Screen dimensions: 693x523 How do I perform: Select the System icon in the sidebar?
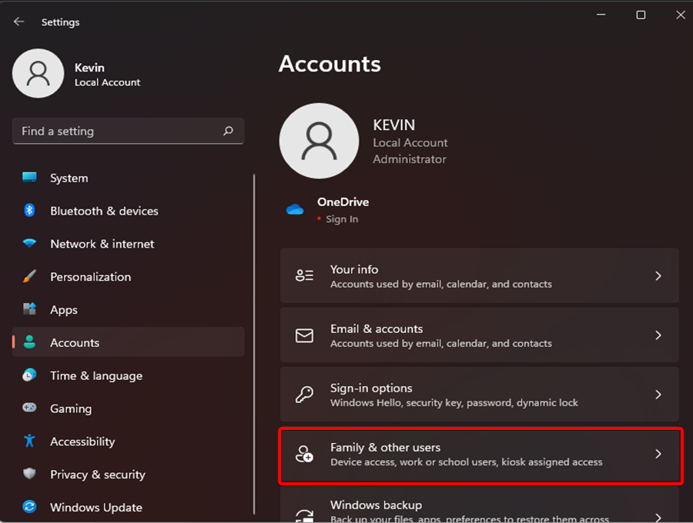pos(29,178)
